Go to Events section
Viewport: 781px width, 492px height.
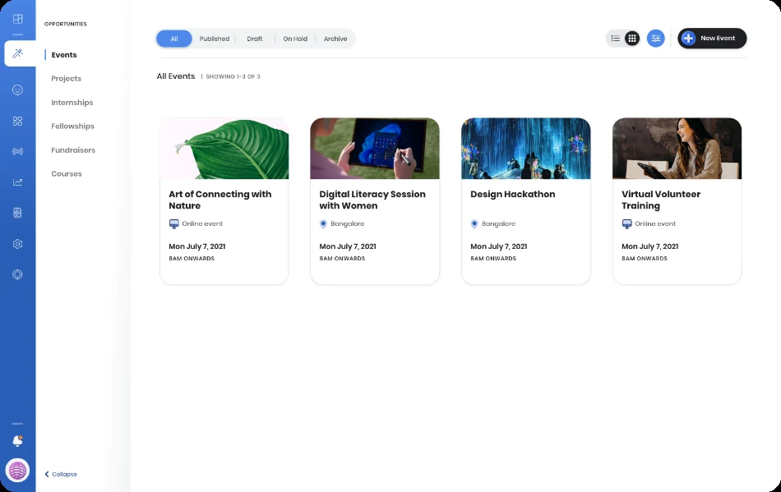[64, 55]
